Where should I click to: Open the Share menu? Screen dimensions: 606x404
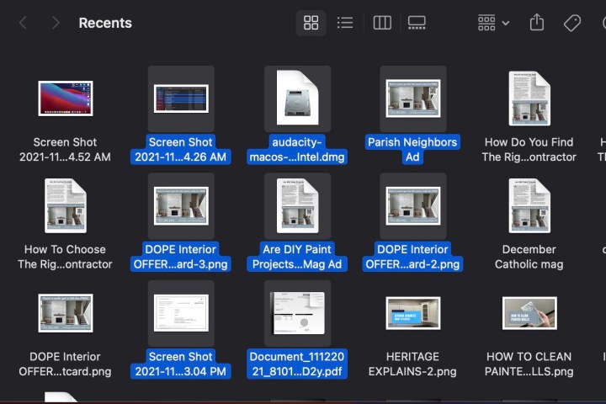537,23
